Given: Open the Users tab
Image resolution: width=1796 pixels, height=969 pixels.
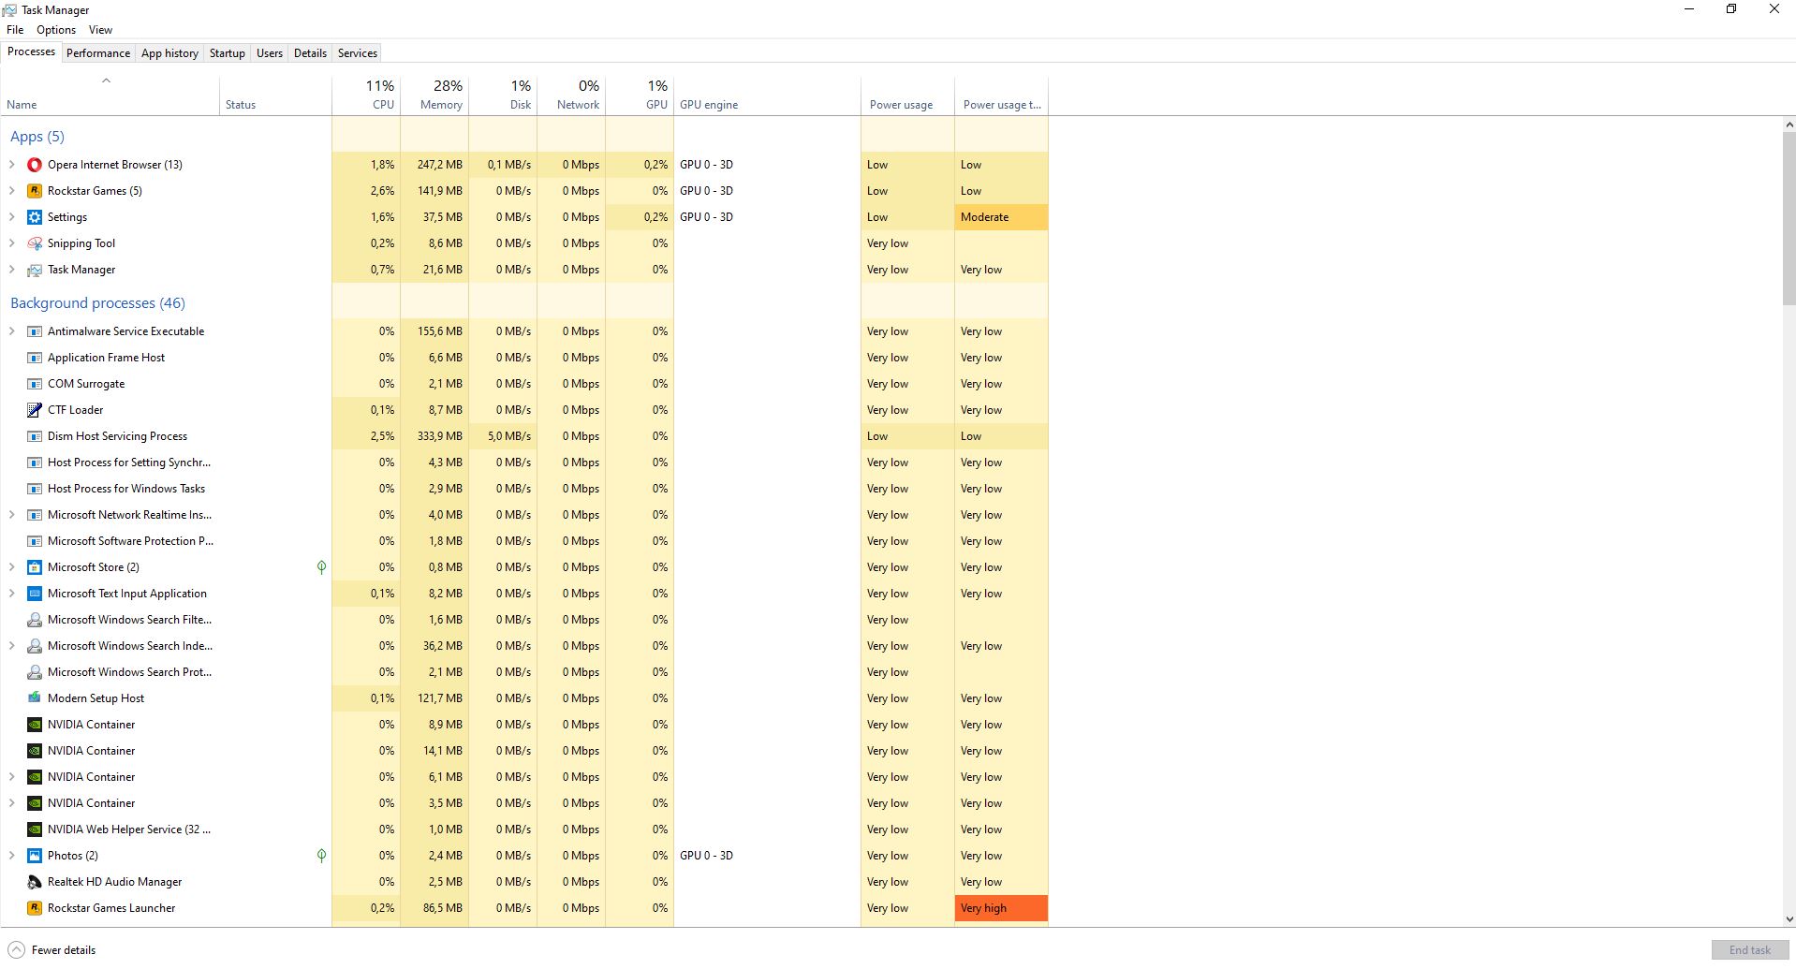Looking at the screenshot, I should click(270, 53).
